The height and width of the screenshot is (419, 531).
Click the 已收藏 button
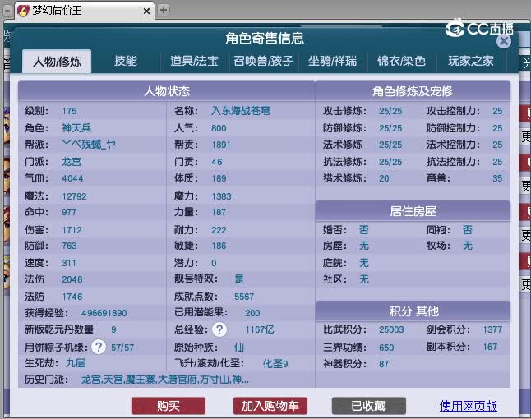(369, 406)
